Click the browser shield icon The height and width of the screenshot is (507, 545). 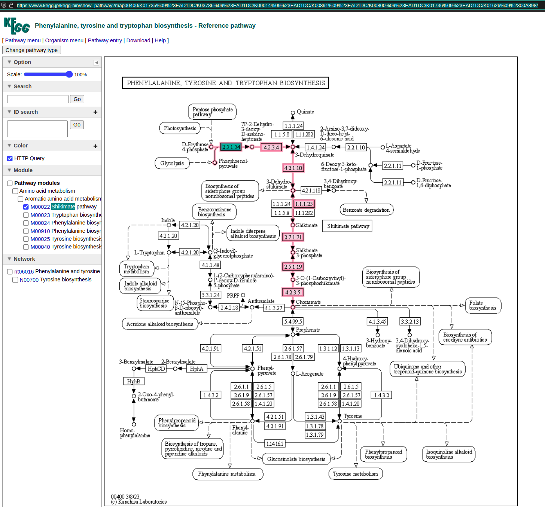coord(4,5)
